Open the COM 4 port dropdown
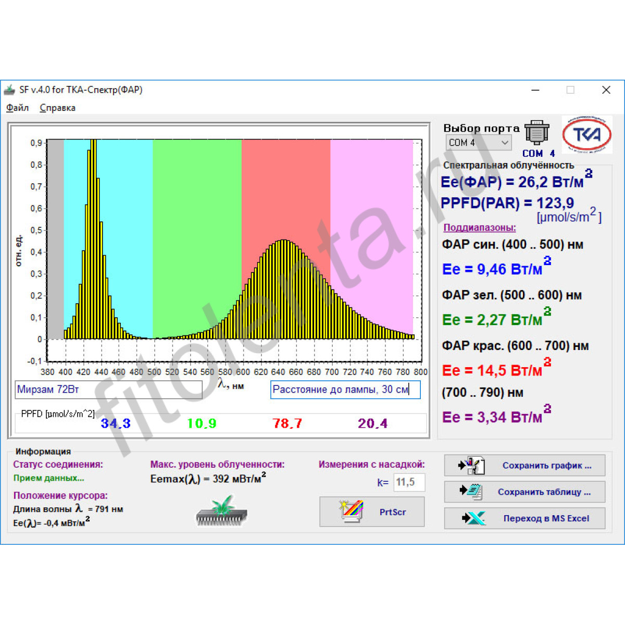This screenshot has width=625, height=625. pyautogui.click(x=479, y=142)
